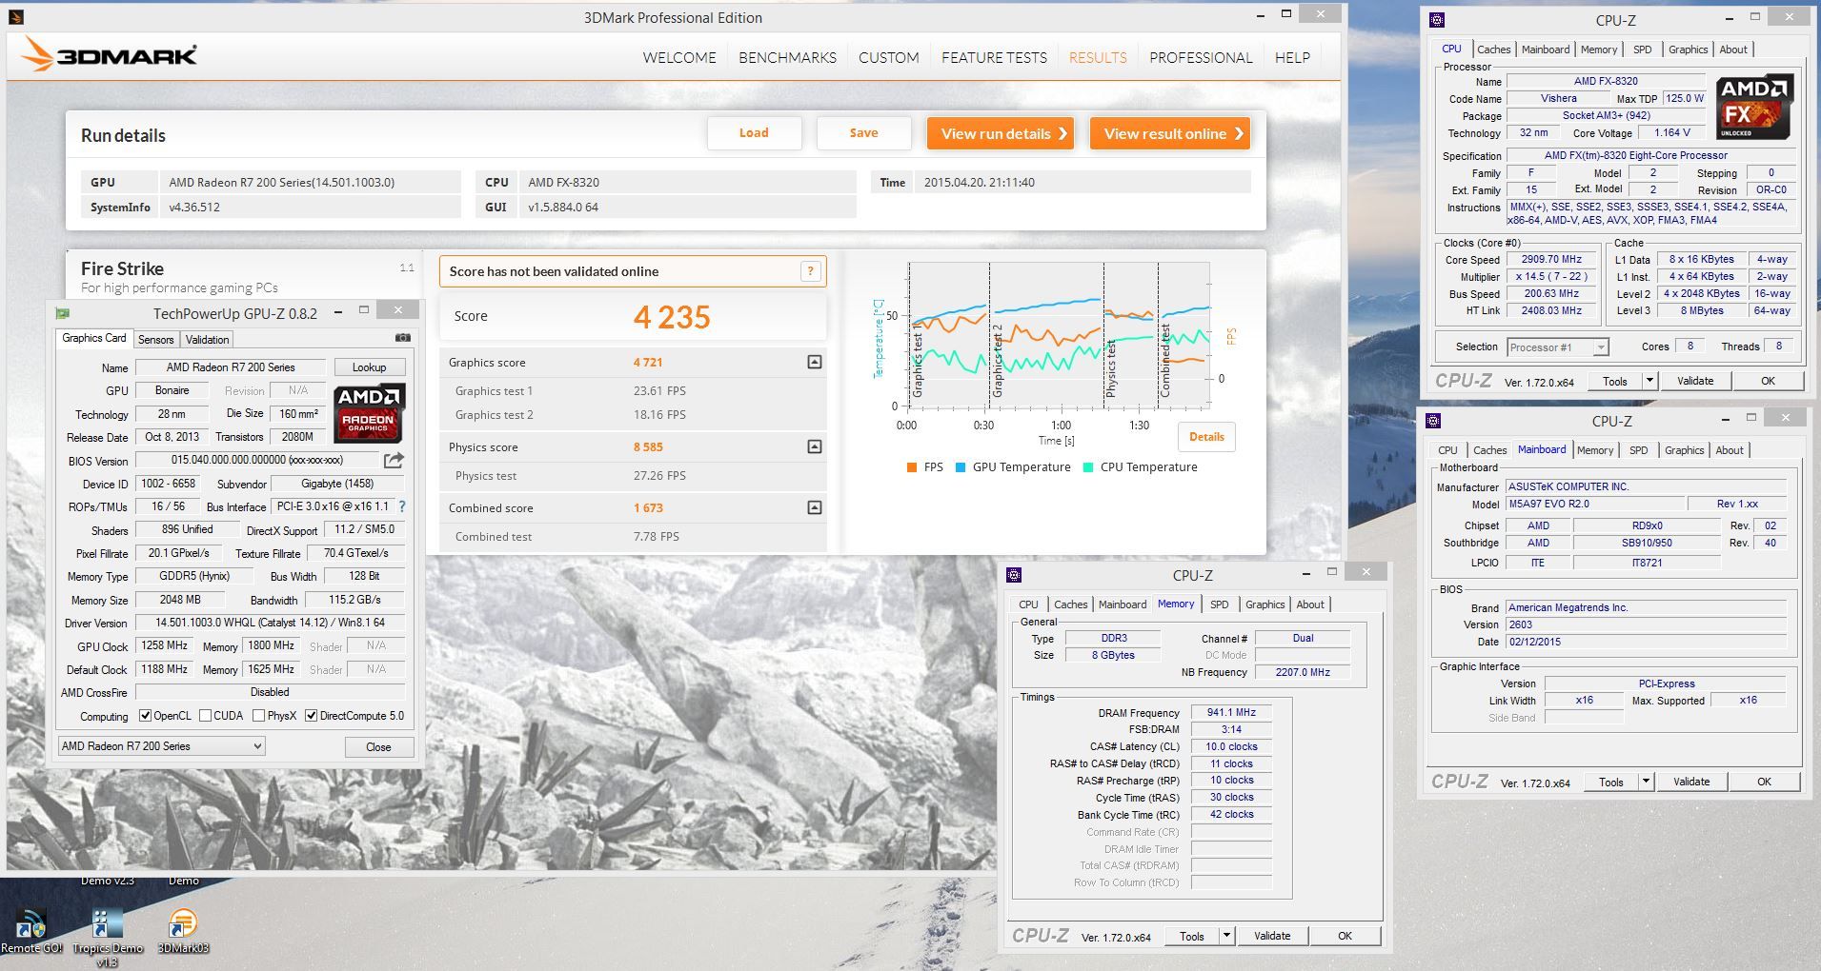Click the BIOS Version field in GPU-Z
This screenshot has height=971, width=1821.
257,461
